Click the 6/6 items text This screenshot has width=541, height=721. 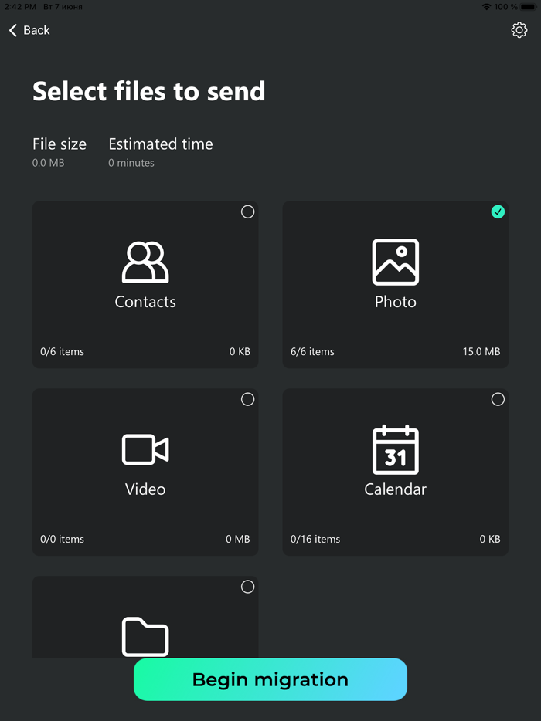(x=312, y=352)
